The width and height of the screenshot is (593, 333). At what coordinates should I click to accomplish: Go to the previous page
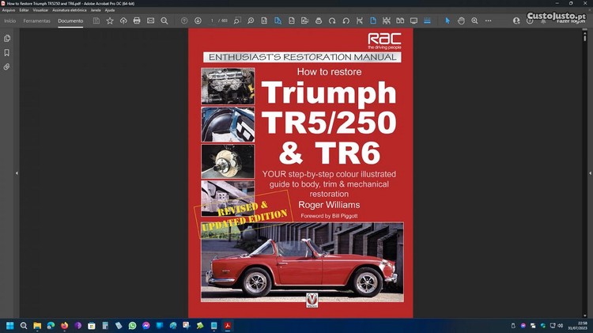(184, 21)
